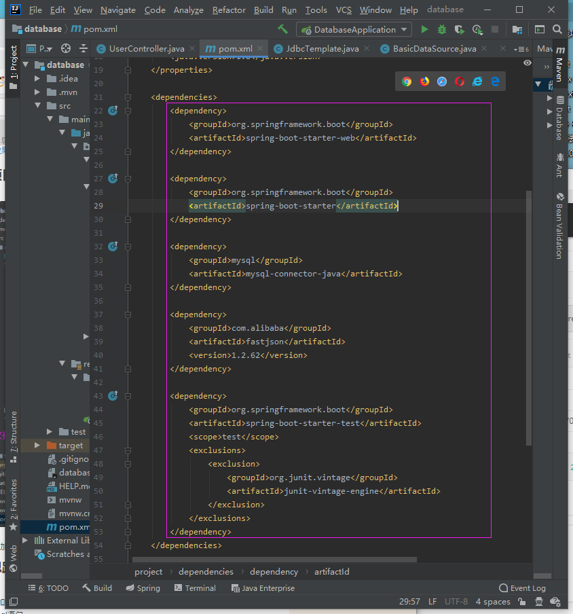Screen dimensions: 573x614
Task: Open in Firefox browser icon
Action: pyautogui.click(x=424, y=82)
